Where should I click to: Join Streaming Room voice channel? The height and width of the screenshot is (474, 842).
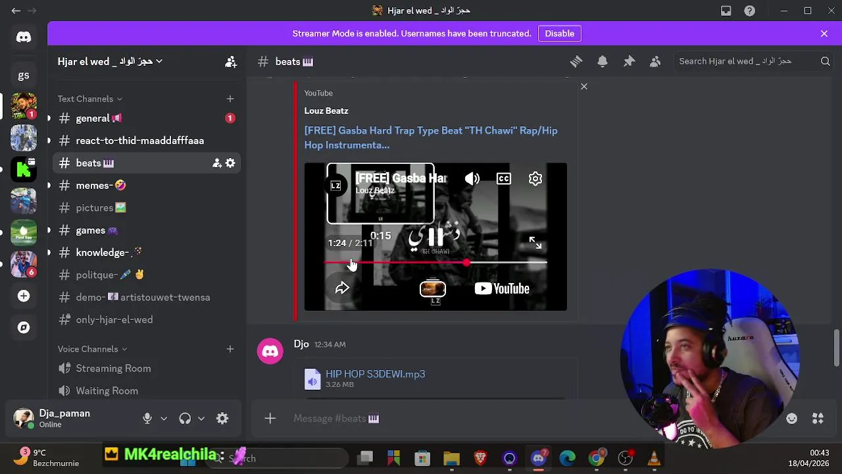[x=146, y=369]
